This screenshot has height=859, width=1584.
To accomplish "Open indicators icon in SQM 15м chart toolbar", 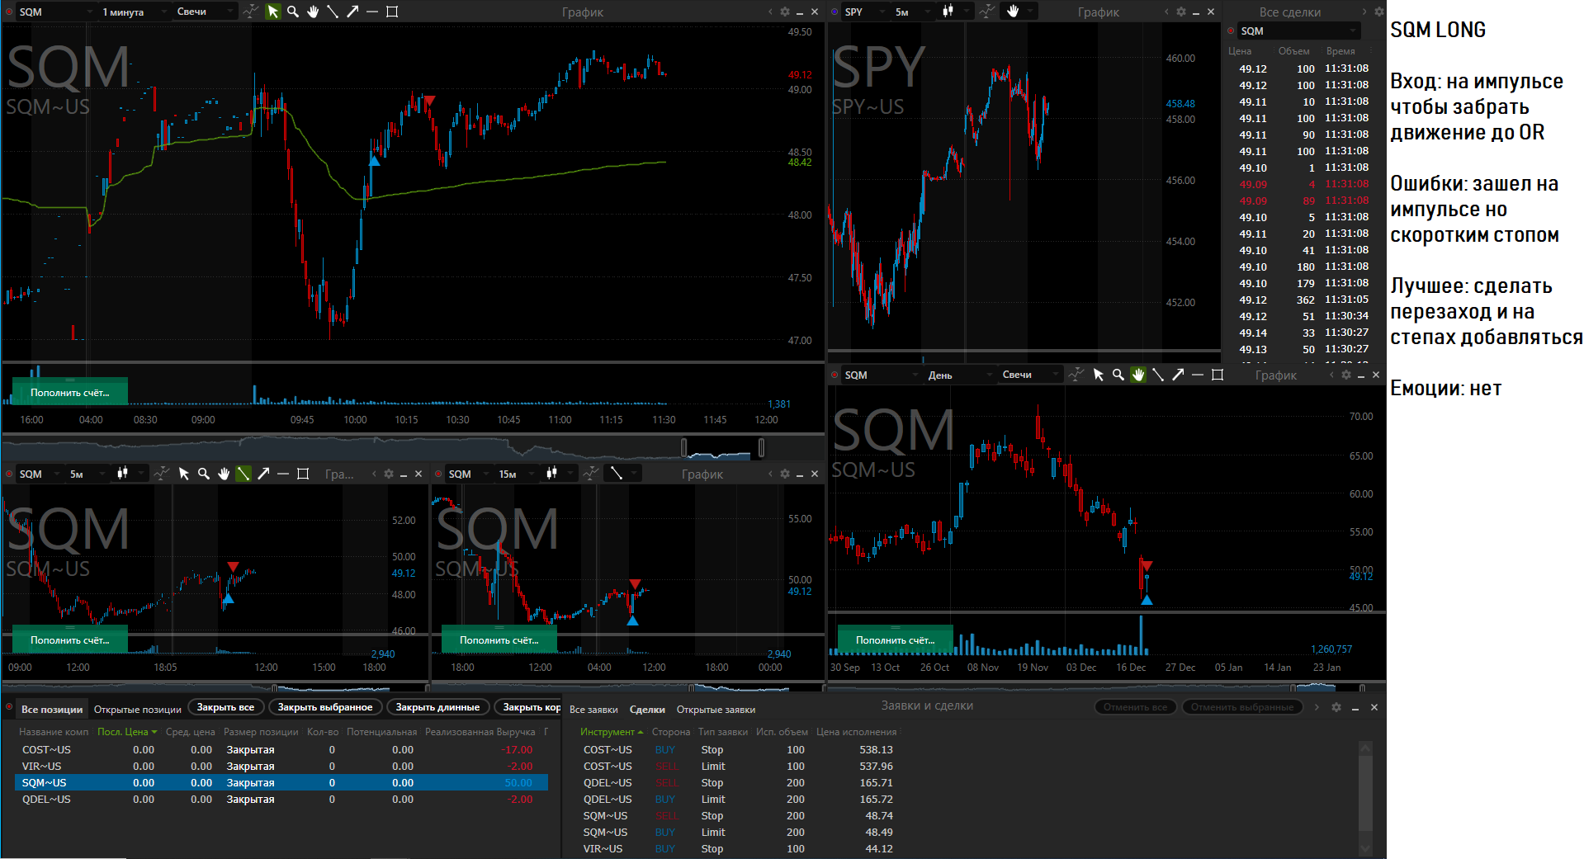I will point(590,474).
